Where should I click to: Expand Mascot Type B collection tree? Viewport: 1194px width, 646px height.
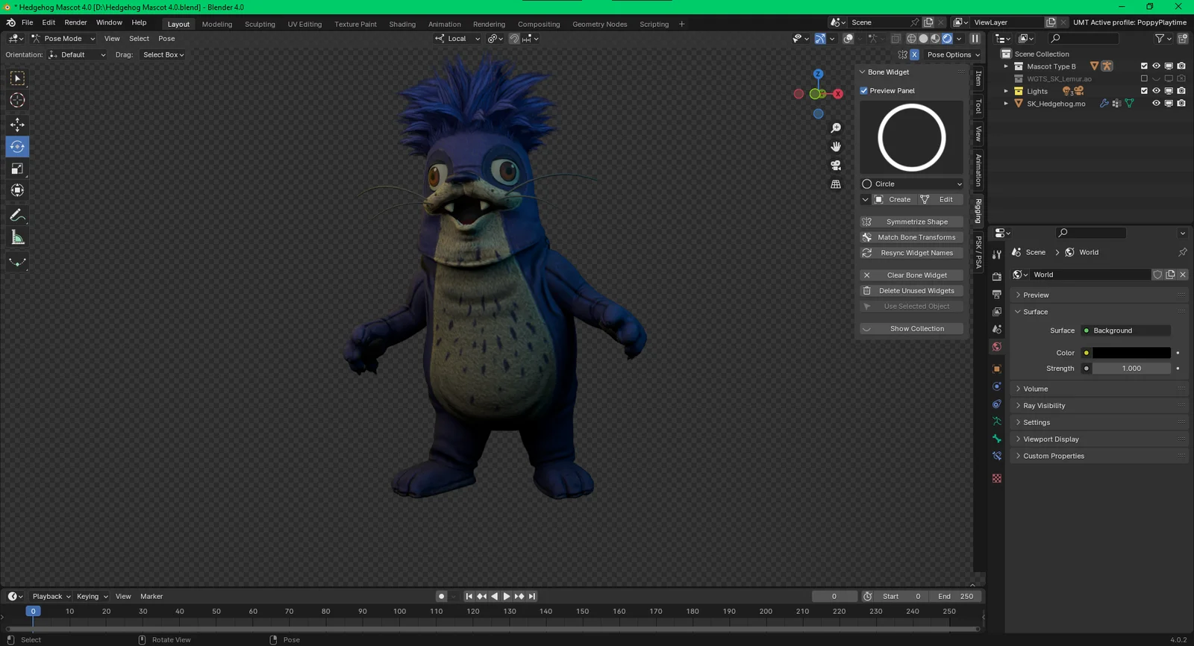[1006, 66]
